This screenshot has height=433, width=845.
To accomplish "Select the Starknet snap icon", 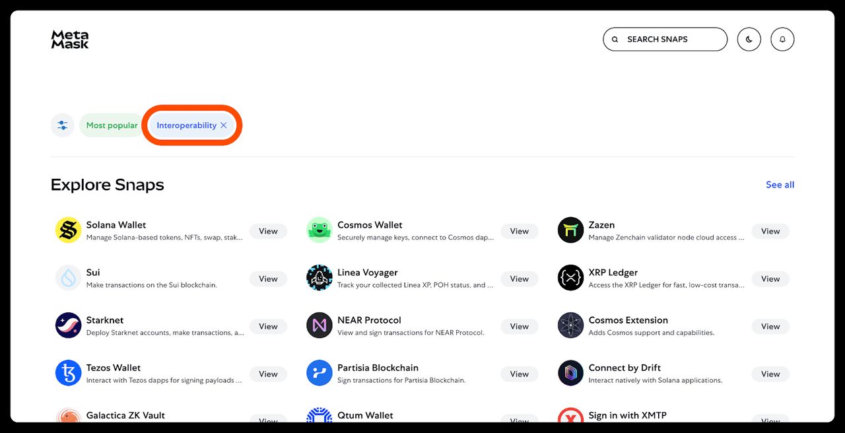I will click(68, 325).
